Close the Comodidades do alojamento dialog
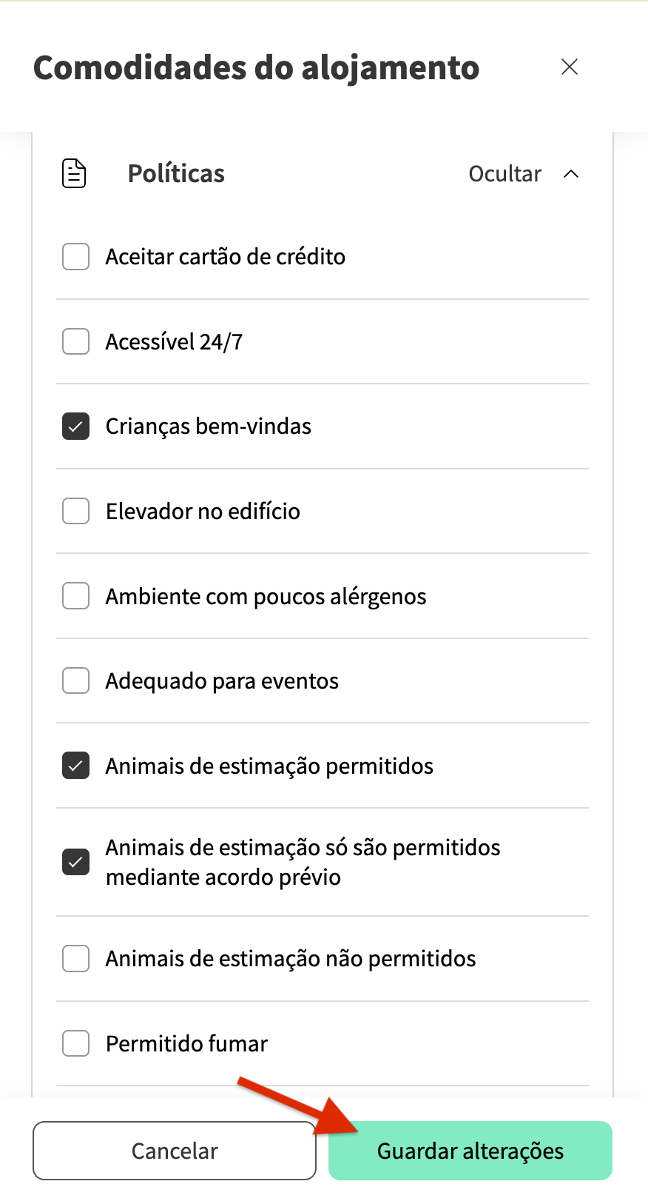The image size is (648, 1204). [570, 67]
